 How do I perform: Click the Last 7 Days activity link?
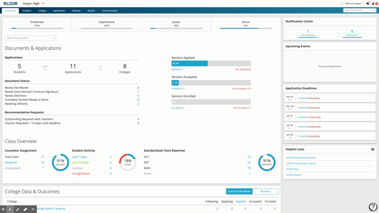[79, 157]
